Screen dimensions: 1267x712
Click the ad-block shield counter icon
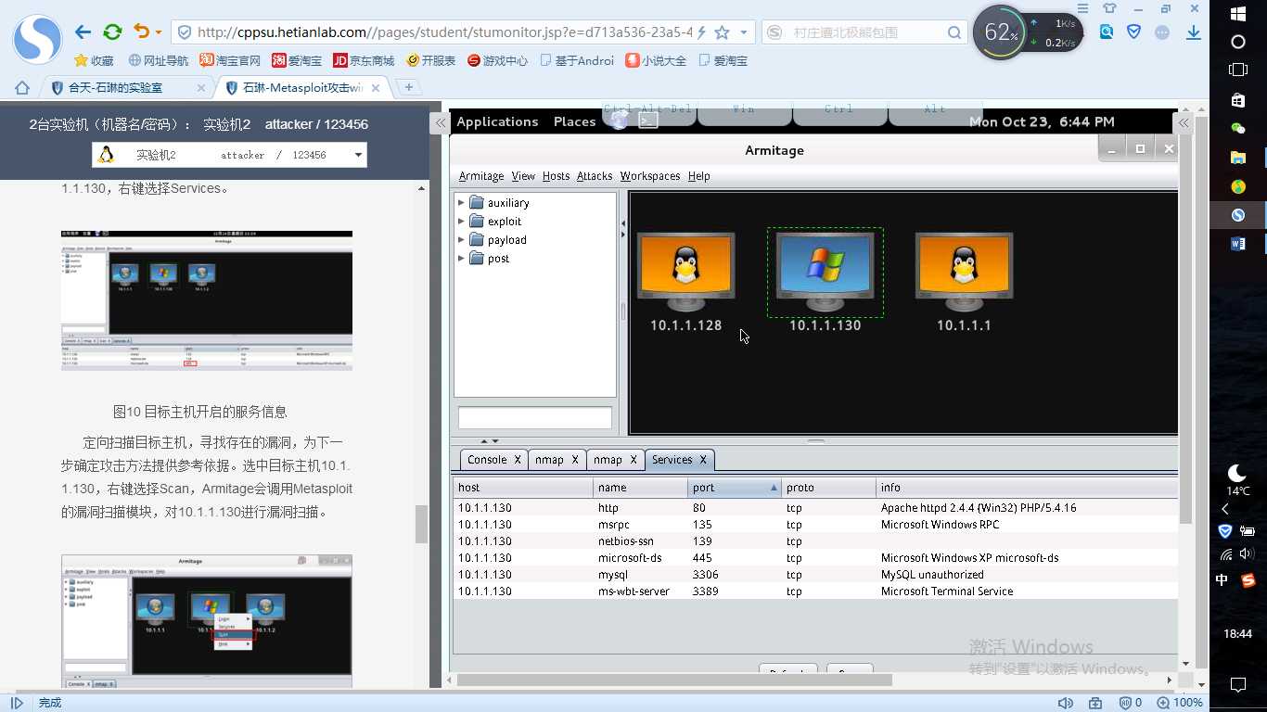coord(1130,703)
